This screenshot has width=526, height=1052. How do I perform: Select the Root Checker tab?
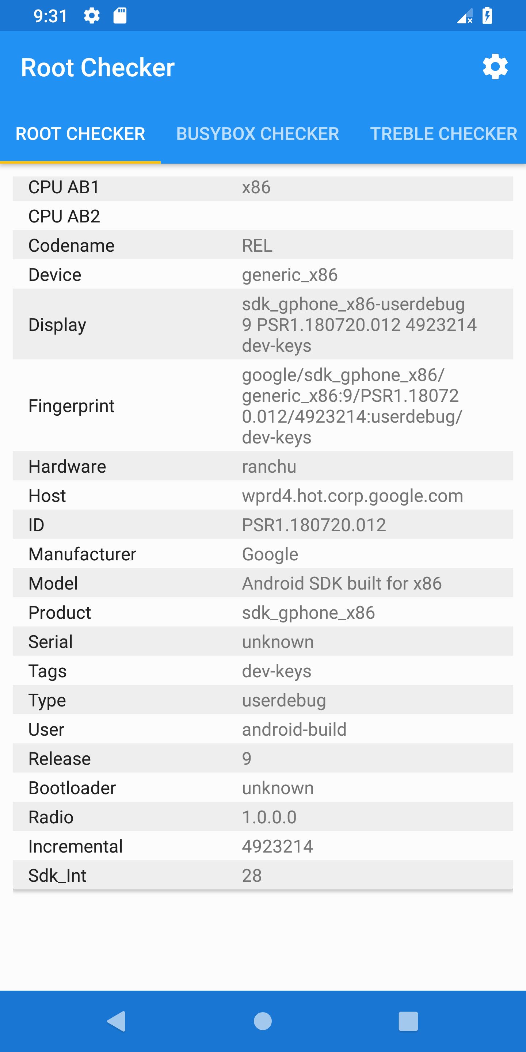point(80,134)
